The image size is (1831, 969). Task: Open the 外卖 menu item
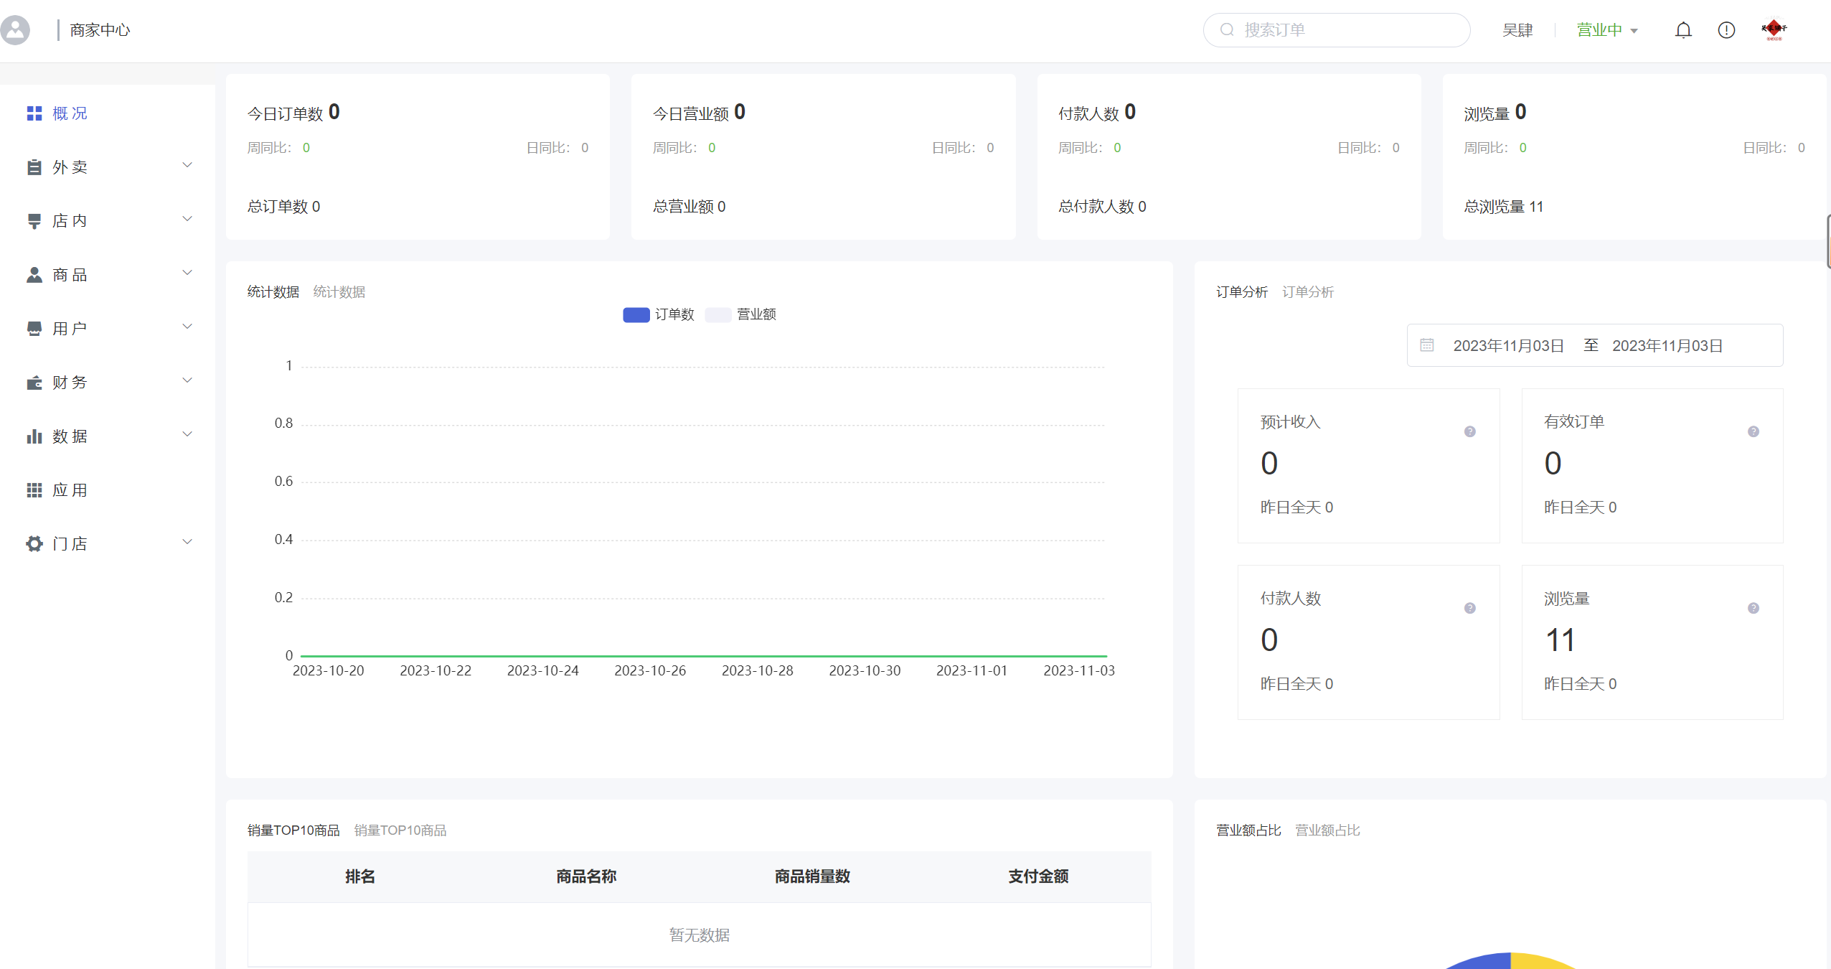[108, 167]
